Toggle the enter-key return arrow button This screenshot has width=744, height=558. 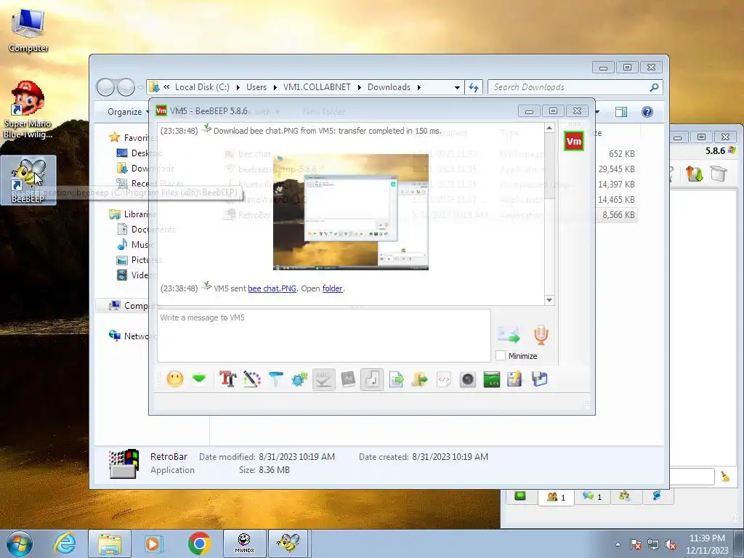pyautogui.click(x=372, y=379)
